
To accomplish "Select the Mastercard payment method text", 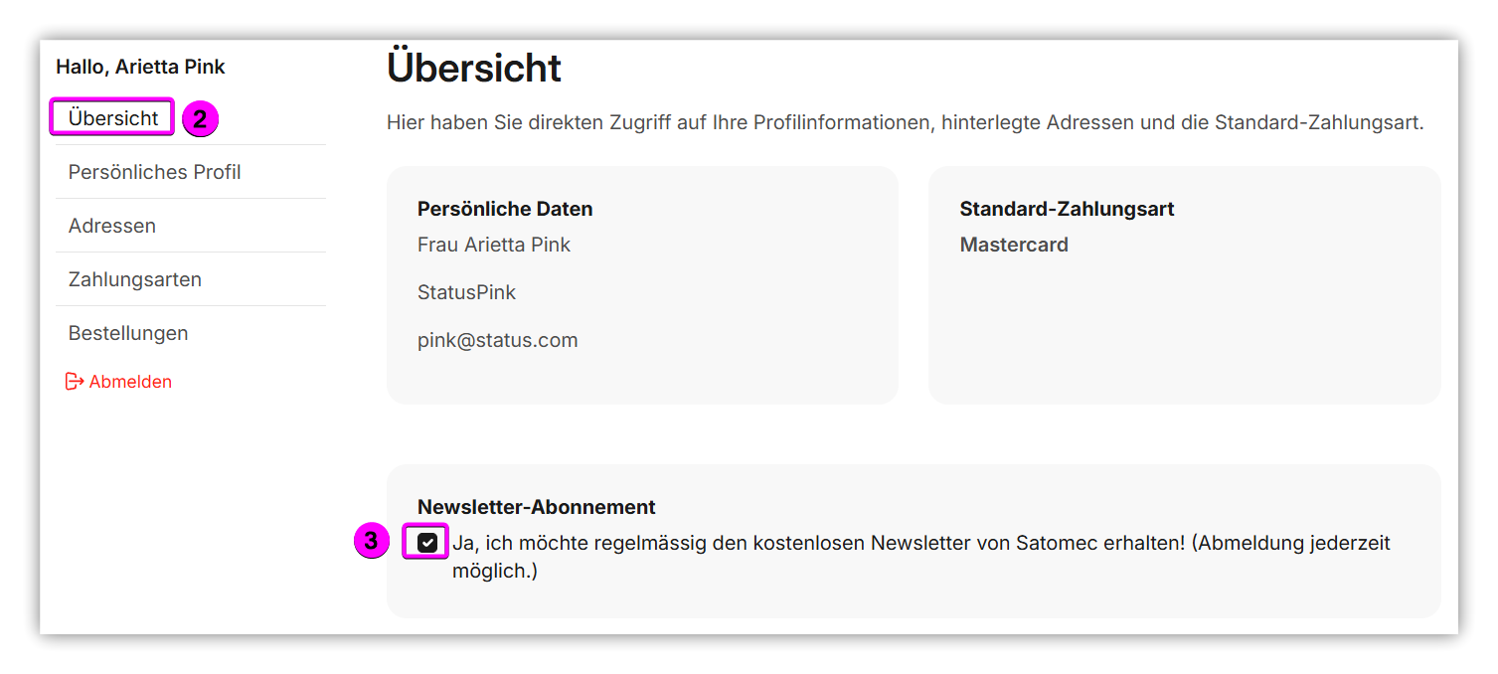I will [x=1014, y=245].
